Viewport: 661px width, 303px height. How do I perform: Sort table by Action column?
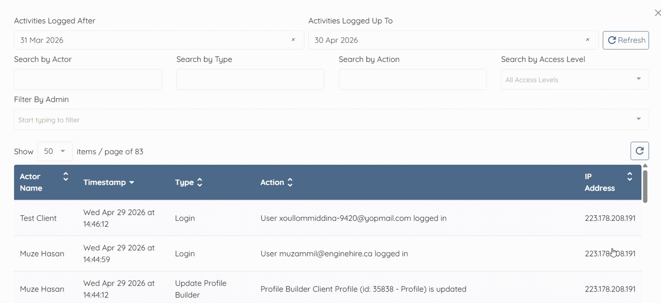pyautogui.click(x=290, y=183)
